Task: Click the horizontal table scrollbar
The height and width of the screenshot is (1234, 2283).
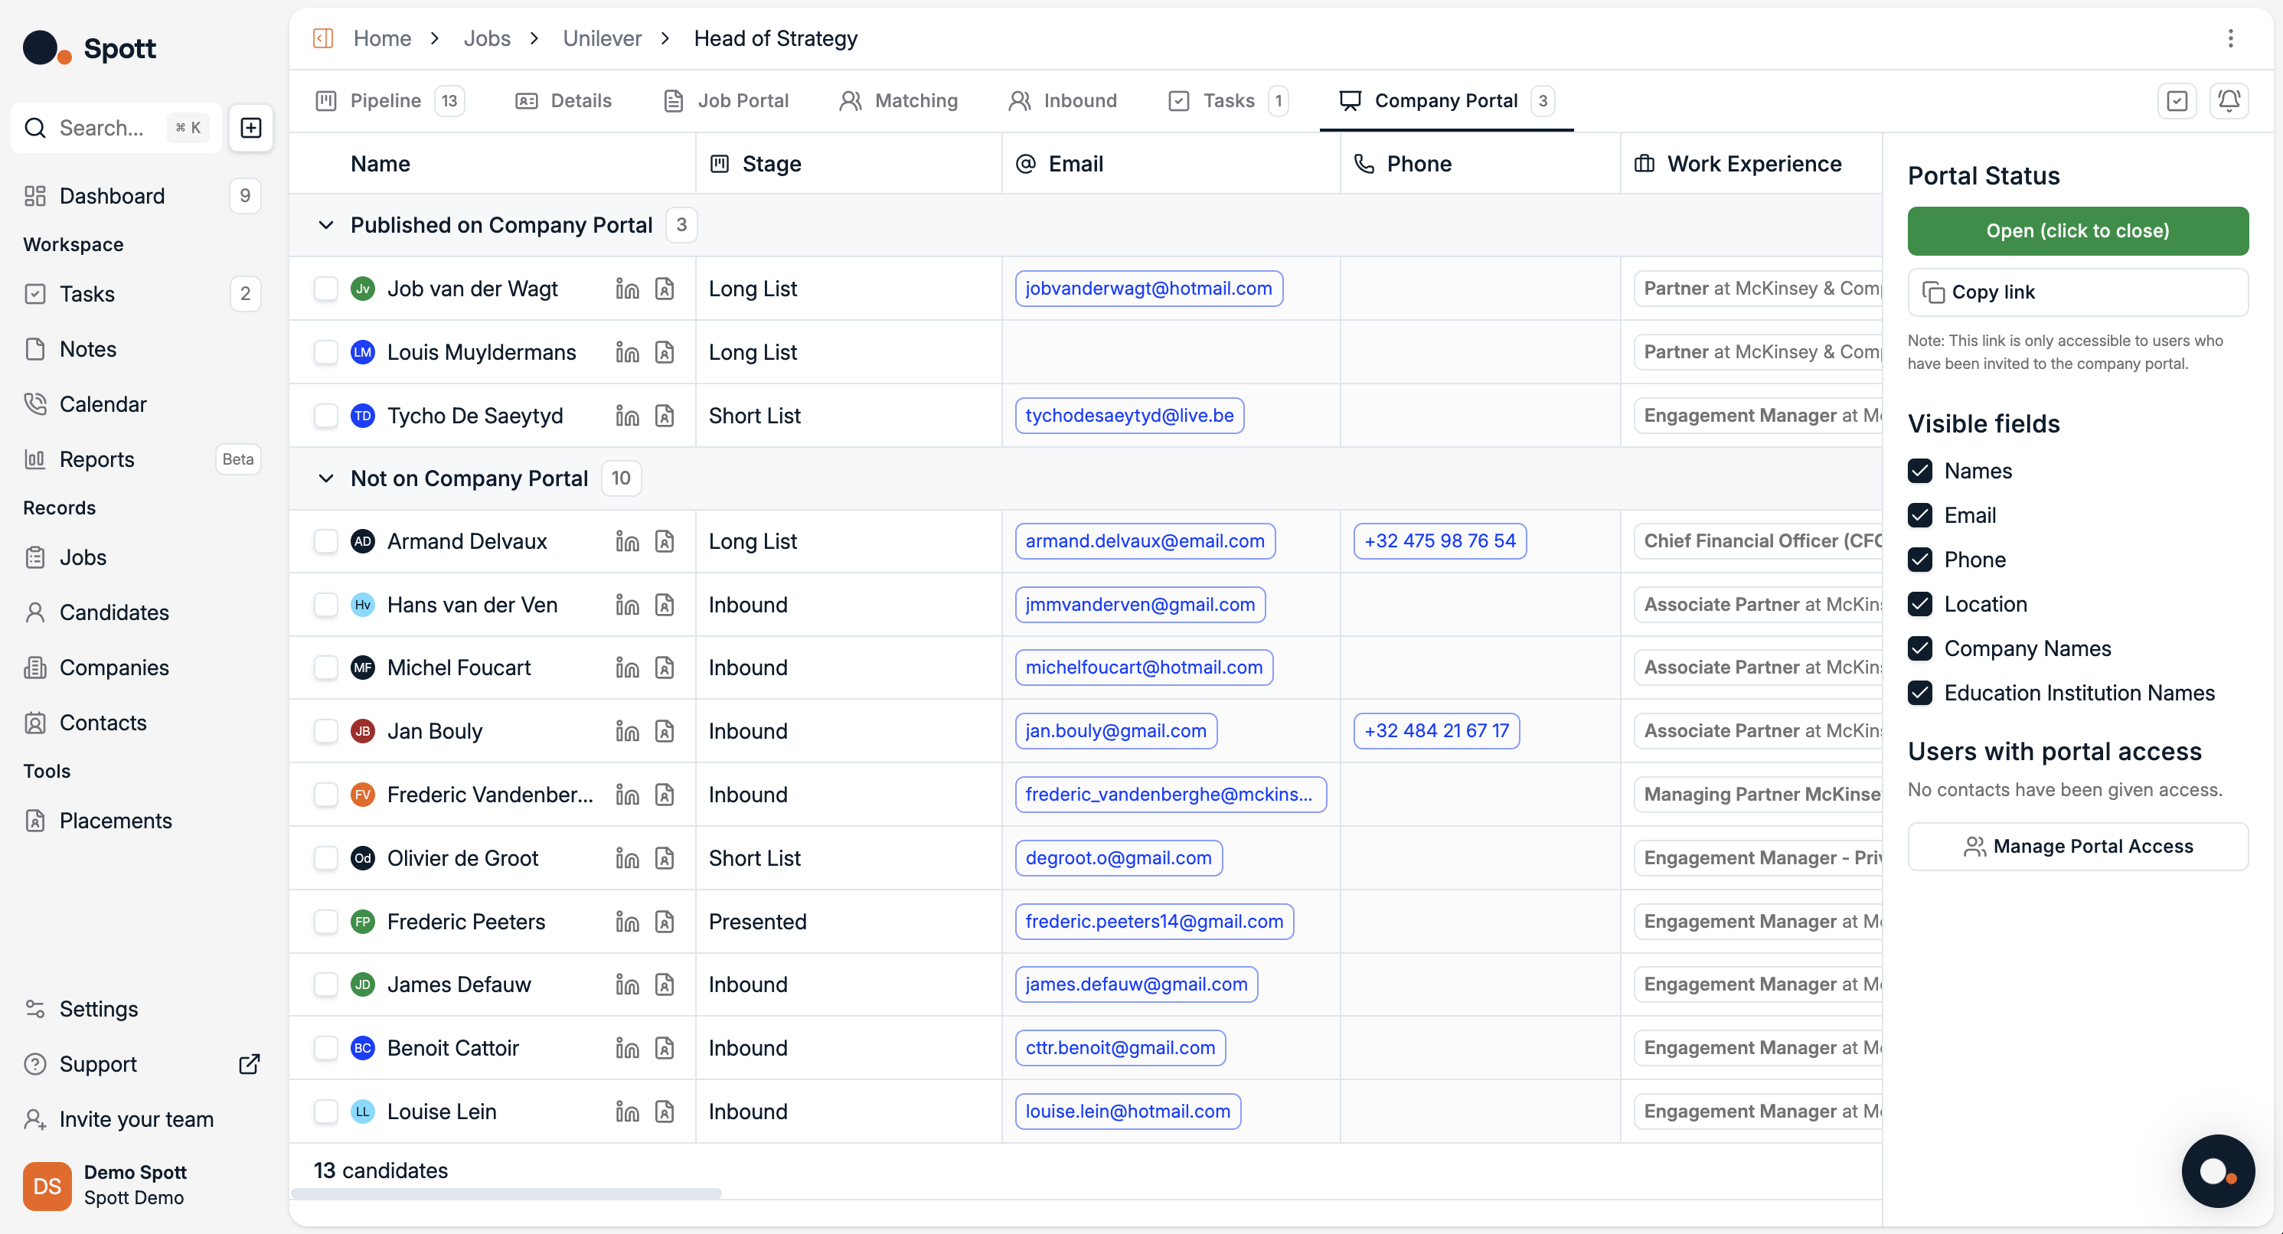Action: pyautogui.click(x=506, y=1193)
